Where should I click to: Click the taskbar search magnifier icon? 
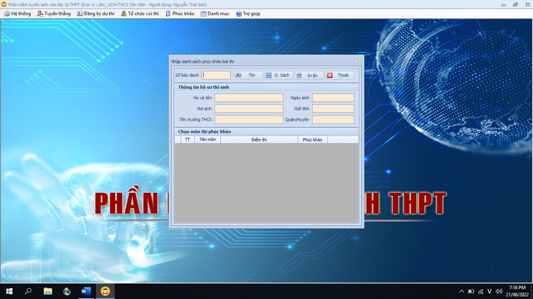28,291
